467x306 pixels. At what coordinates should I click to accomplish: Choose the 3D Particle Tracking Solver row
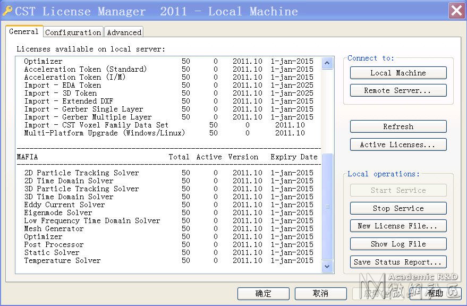point(168,189)
